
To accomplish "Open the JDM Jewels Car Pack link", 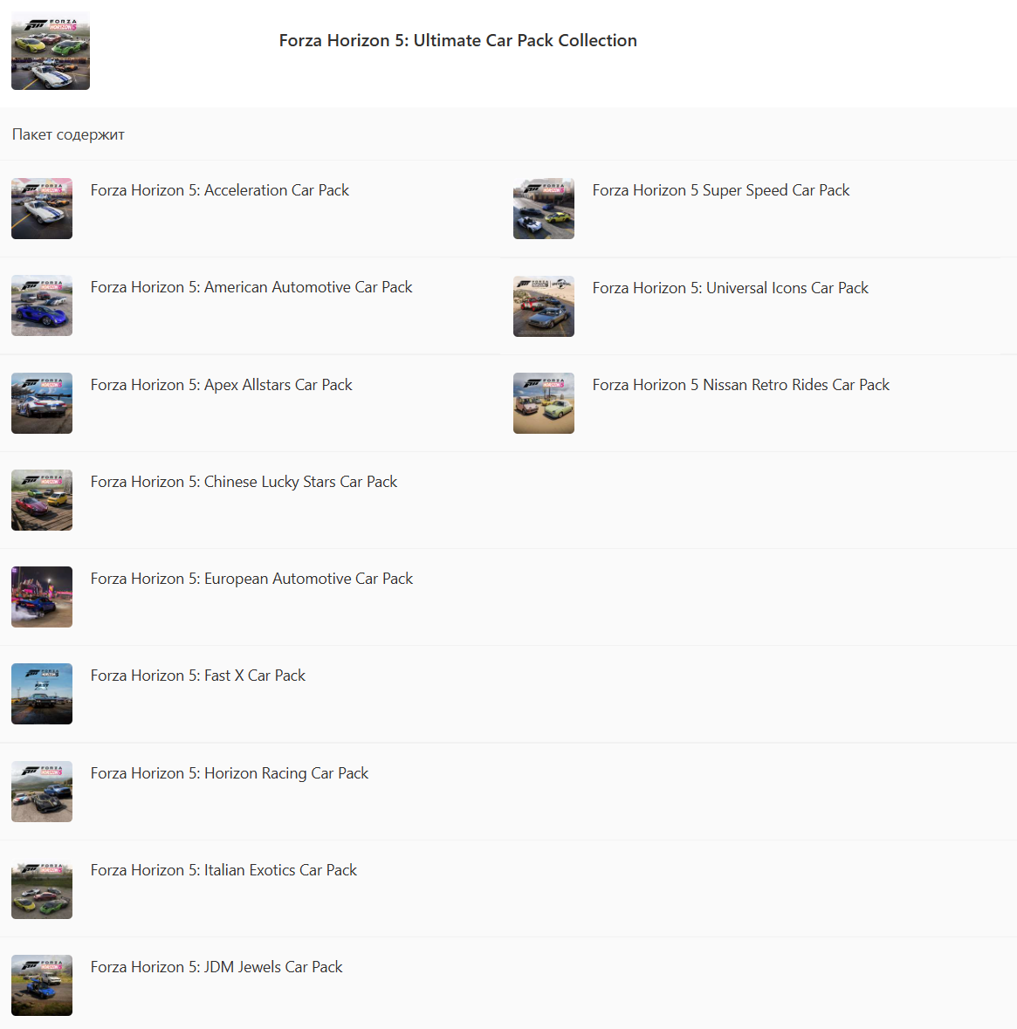I will click(x=216, y=967).
